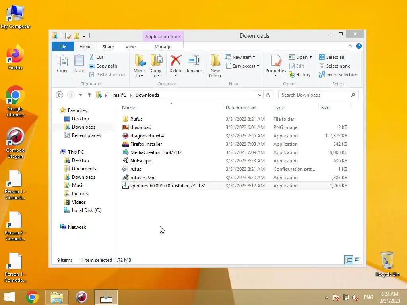The image size is (407, 305).
Task: Open address bar history dropdown
Action: pyautogui.click(x=260, y=95)
